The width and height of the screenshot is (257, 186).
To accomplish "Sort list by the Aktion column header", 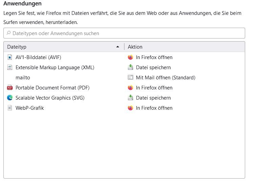I will tap(185, 47).
